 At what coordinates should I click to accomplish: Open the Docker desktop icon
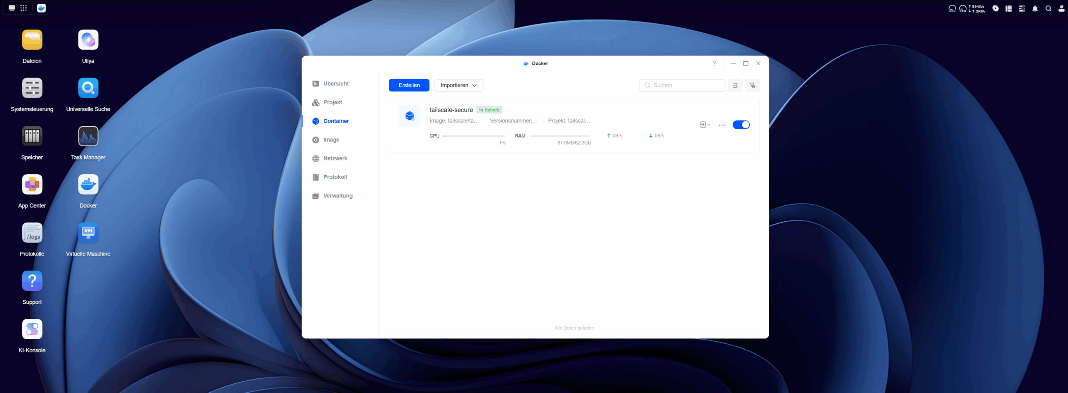(x=88, y=185)
